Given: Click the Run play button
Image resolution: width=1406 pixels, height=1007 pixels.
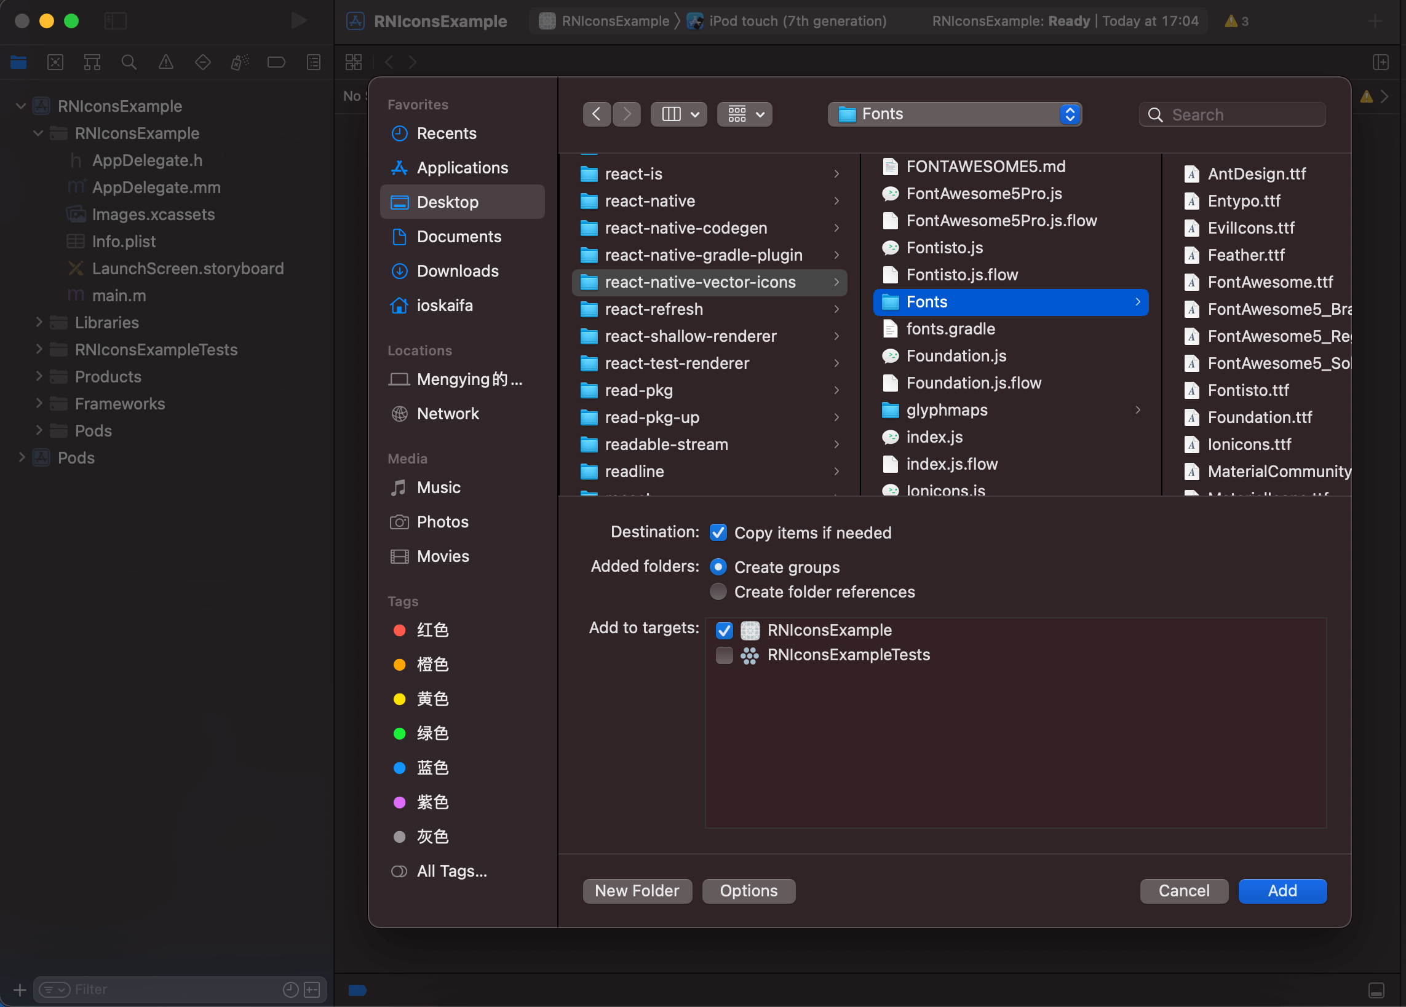Looking at the screenshot, I should [x=299, y=21].
